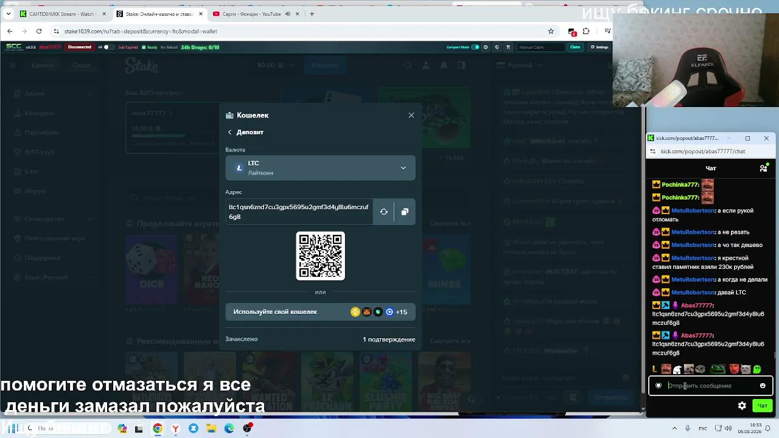Open a new browser tab
This screenshot has width=779, height=438.
click(312, 14)
